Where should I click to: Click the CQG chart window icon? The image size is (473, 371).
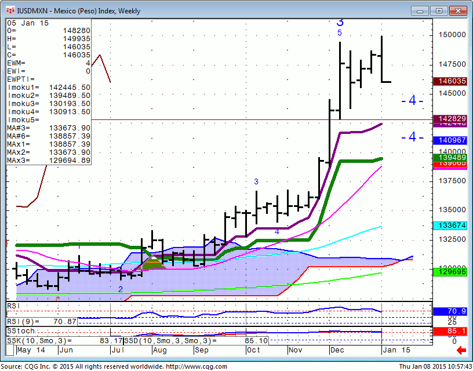click(10, 11)
